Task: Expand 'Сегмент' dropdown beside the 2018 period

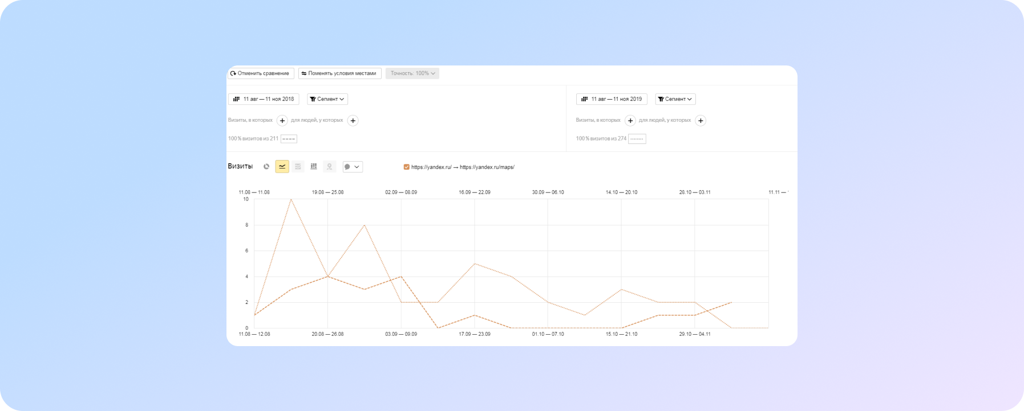Action: [x=327, y=99]
